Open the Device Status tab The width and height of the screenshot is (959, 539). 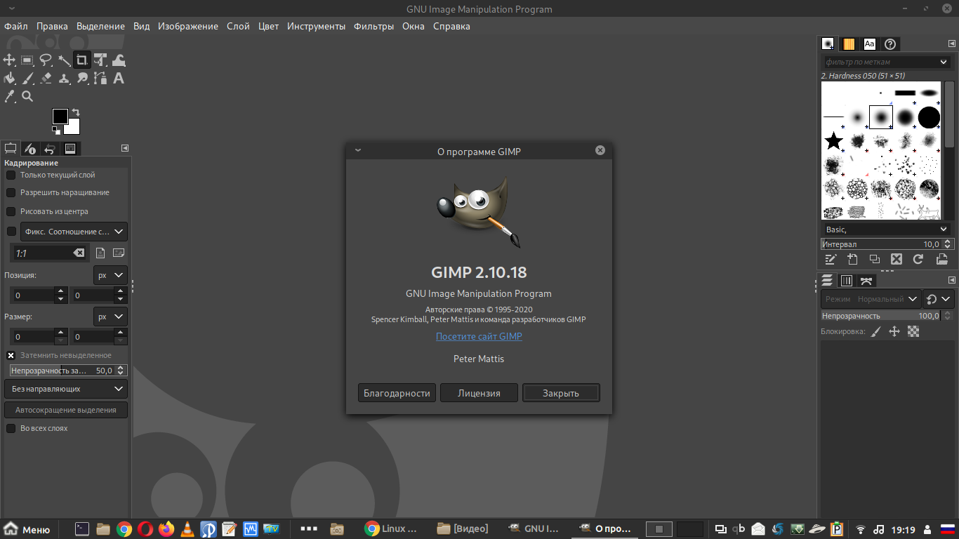30,149
